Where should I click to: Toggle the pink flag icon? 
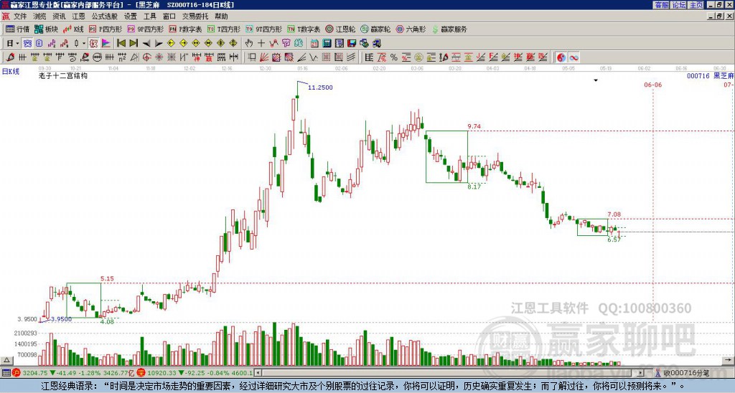(106, 44)
